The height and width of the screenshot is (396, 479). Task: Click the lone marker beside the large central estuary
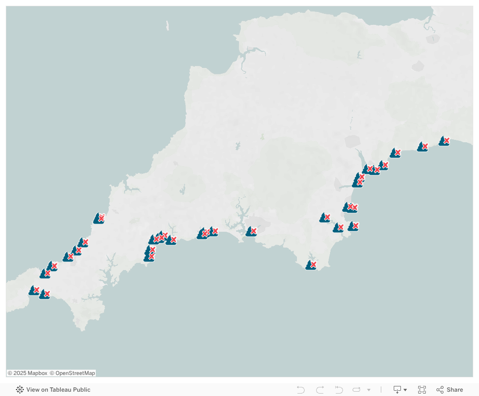[251, 232]
